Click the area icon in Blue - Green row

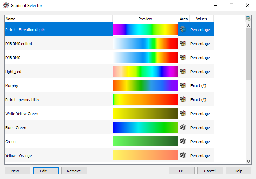[x=182, y=128]
